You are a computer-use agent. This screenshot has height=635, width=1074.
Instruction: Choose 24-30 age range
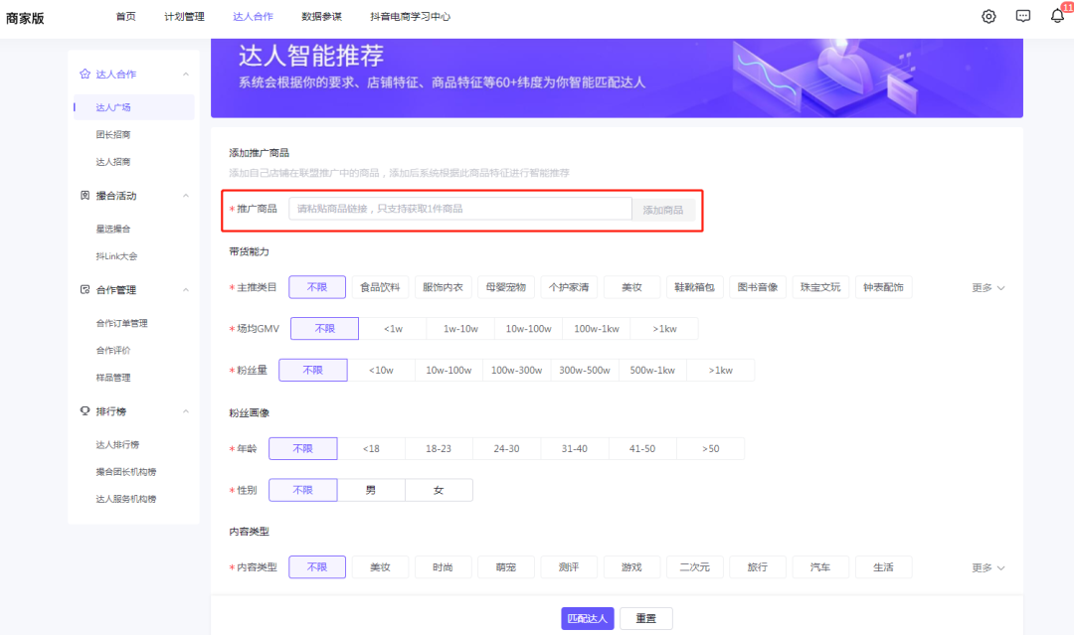[x=507, y=449]
